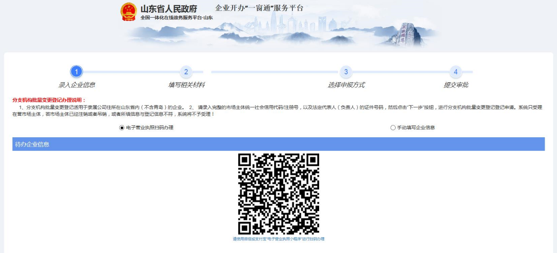Click the national emblem logo
Viewport: 557px width, 253px height.
pos(129,12)
